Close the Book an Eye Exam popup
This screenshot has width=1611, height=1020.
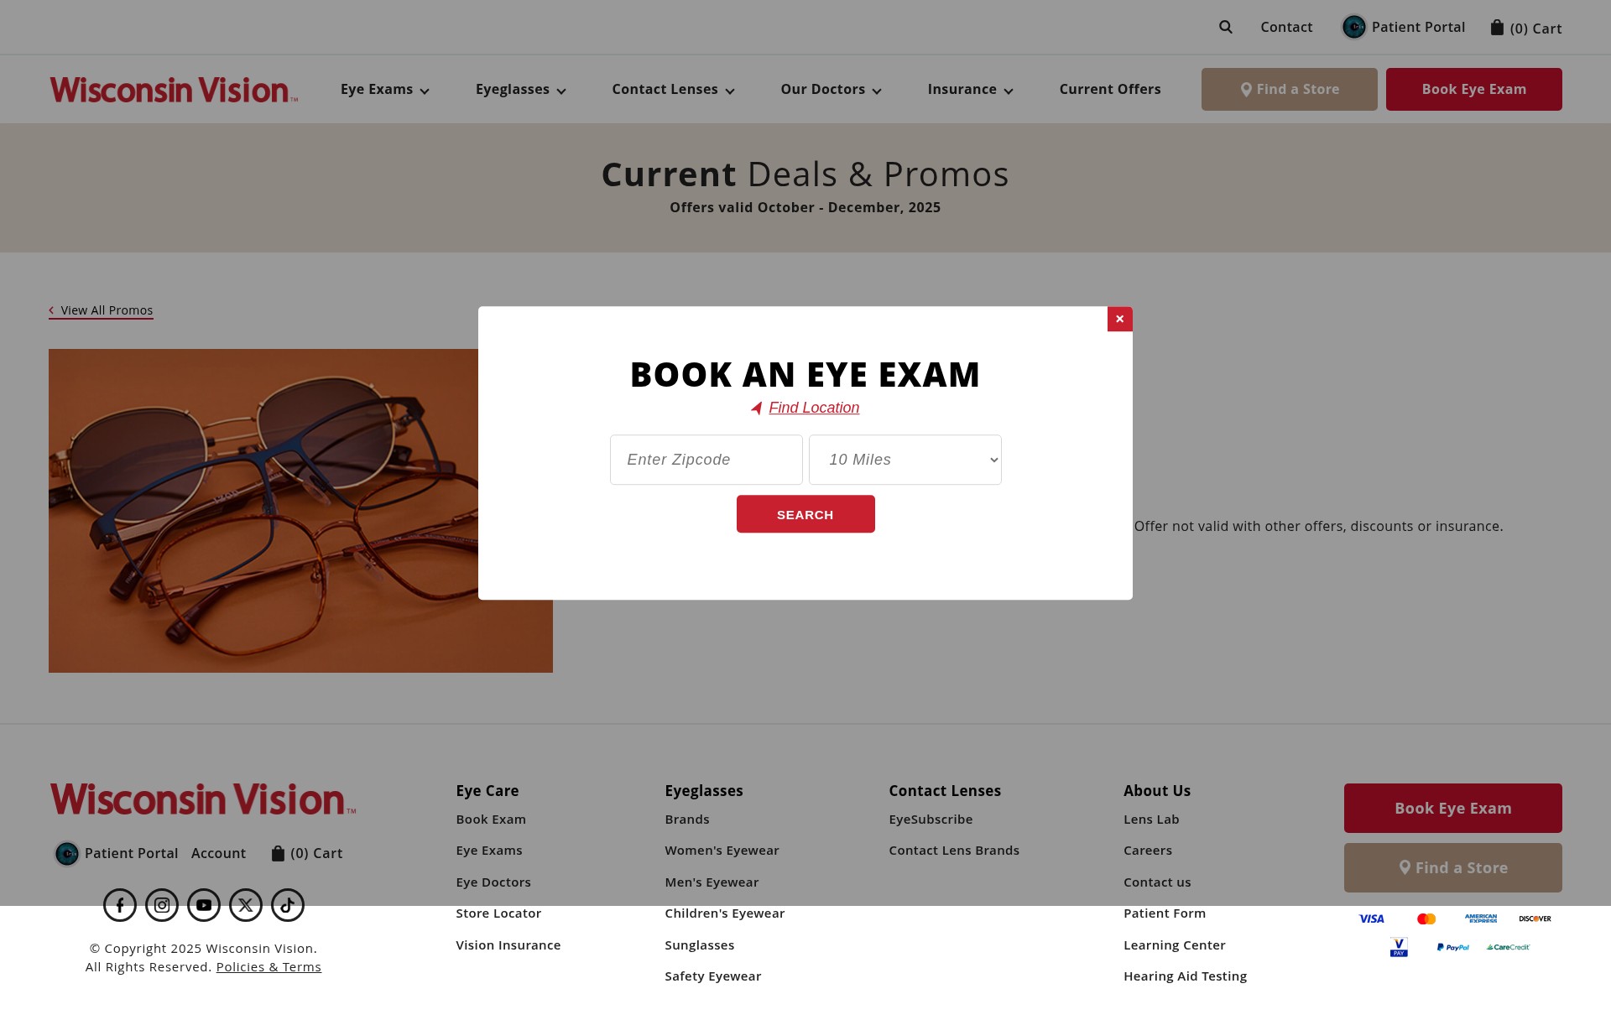(x=1119, y=319)
